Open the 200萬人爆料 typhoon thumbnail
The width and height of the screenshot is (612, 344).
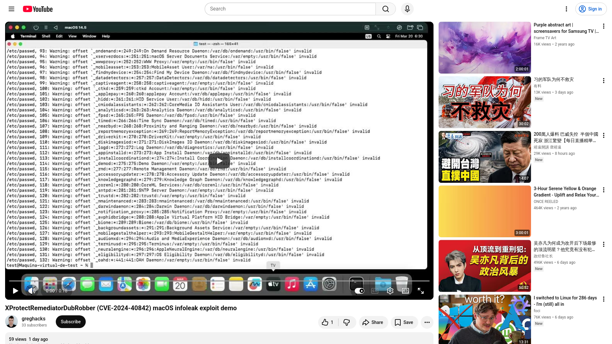(x=484, y=157)
